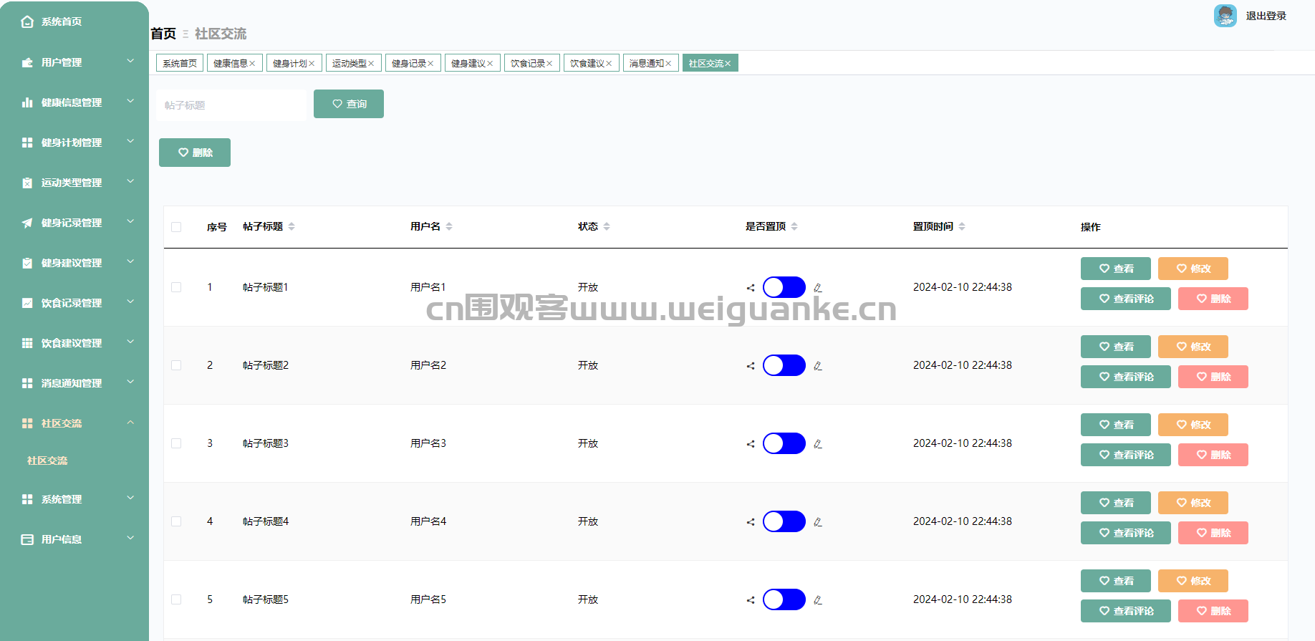
Task: Toggle the 是否置顶 switch for 帖子标题3
Action: 784,443
